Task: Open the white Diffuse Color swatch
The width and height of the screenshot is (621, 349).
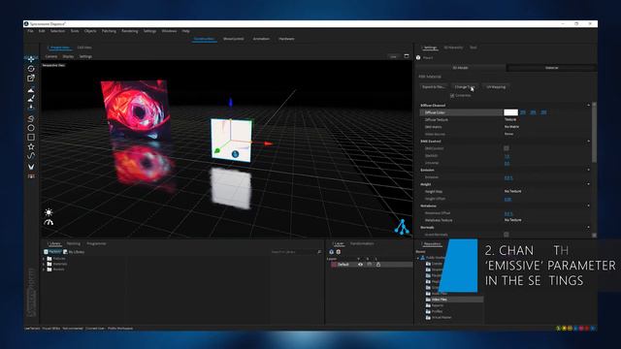Action: 511,112
